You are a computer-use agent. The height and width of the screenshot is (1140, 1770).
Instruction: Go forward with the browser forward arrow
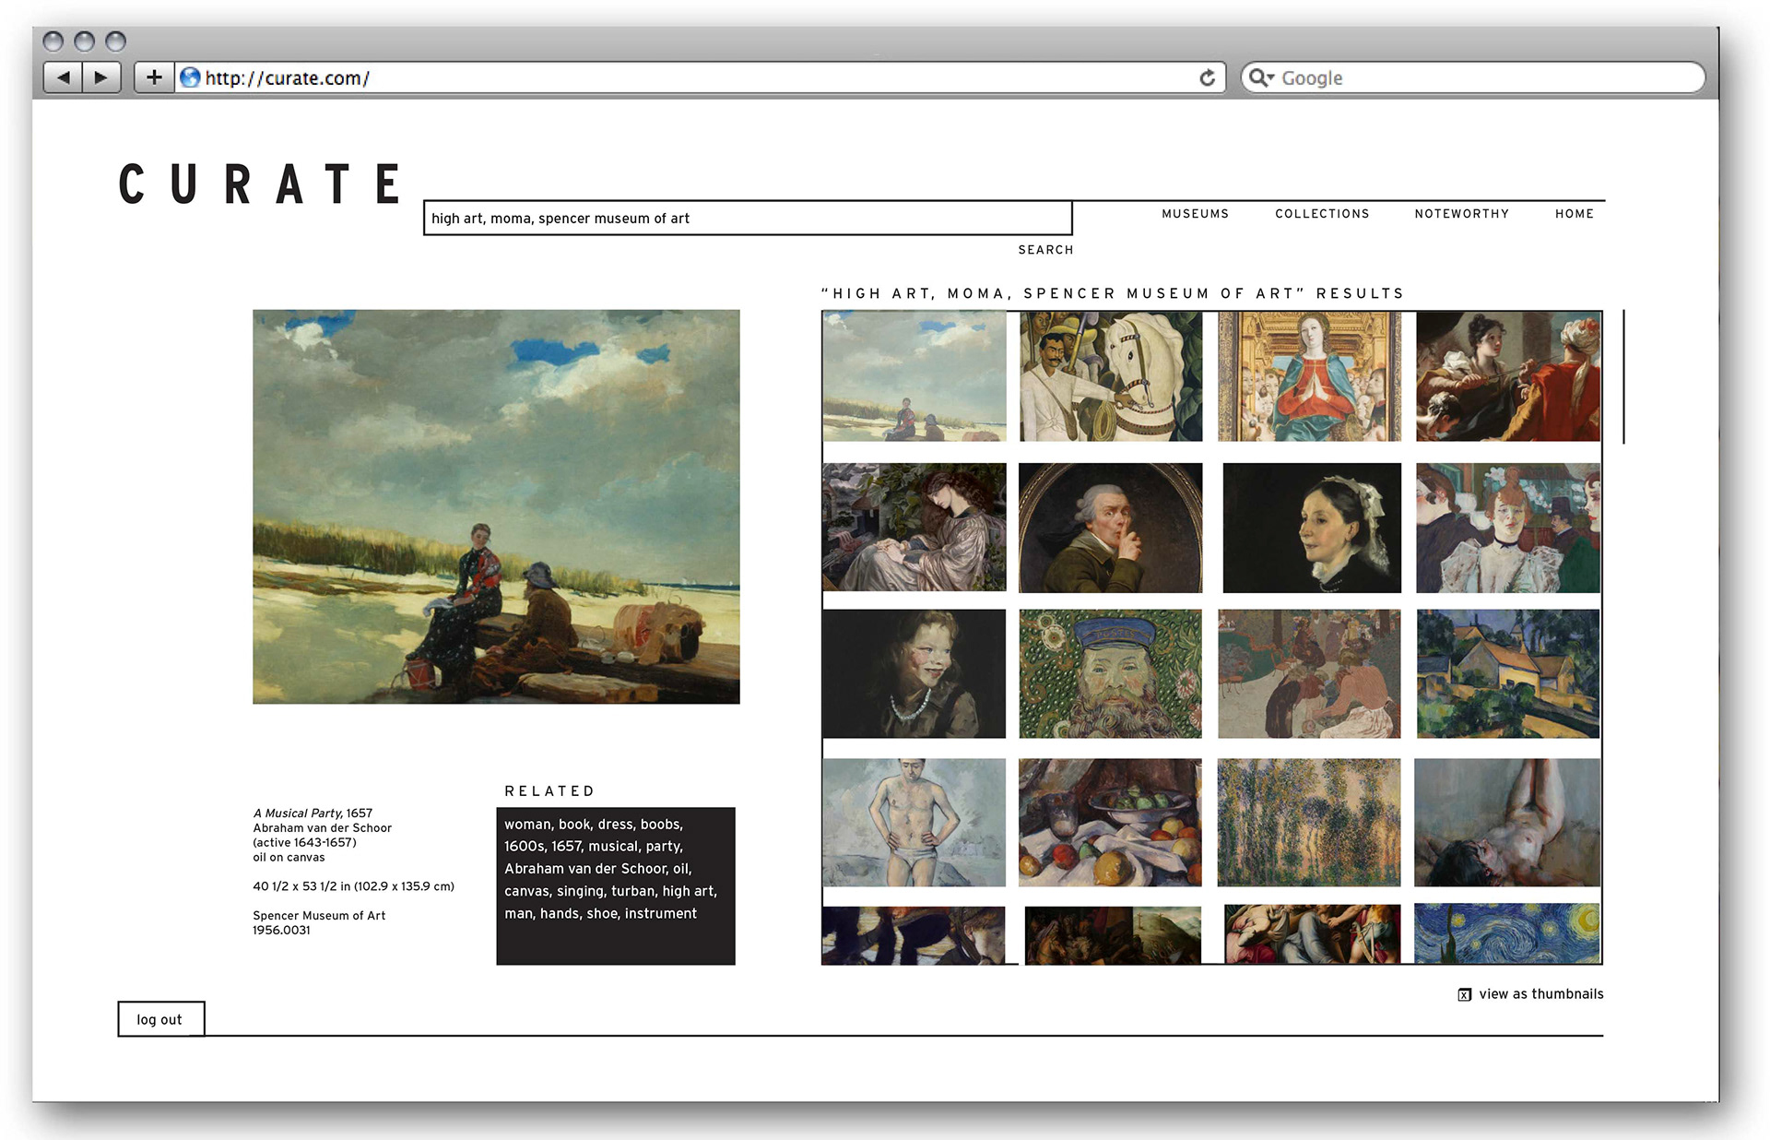pos(101,77)
